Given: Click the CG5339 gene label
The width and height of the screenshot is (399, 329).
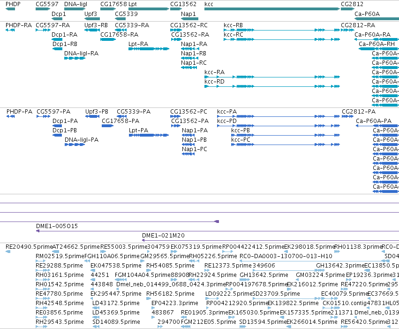Looking at the screenshot, I should (x=126, y=14).
